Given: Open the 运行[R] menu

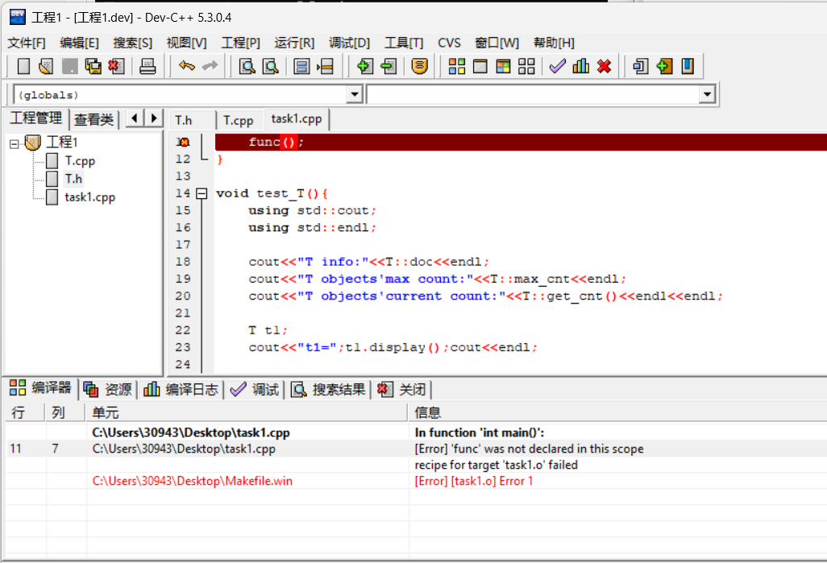Looking at the screenshot, I should [x=294, y=43].
